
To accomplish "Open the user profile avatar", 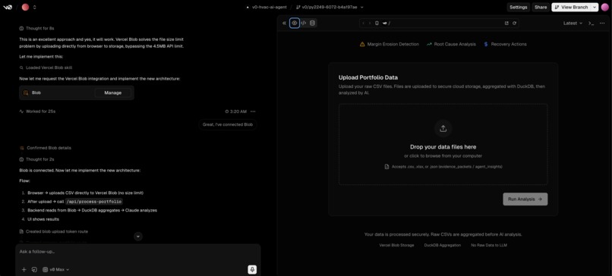I will [x=604, y=7].
